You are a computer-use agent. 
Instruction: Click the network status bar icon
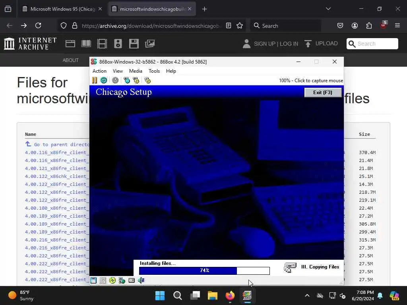point(122,280)
